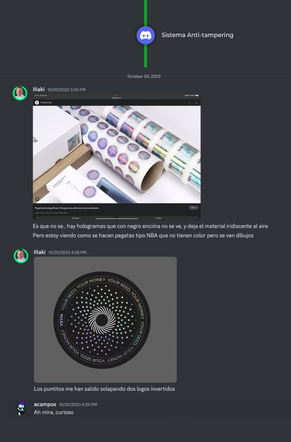Close the embedded image viewer with the X

[x=197, y=103]
